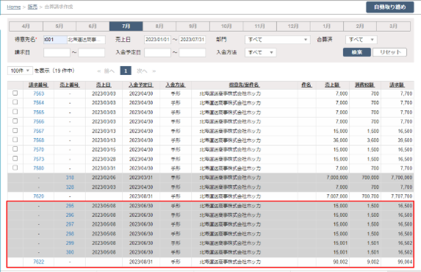Open invoice number 7620
Image resolution: width=421 pixels, height=272 pixels.
(x=39, y=196)
